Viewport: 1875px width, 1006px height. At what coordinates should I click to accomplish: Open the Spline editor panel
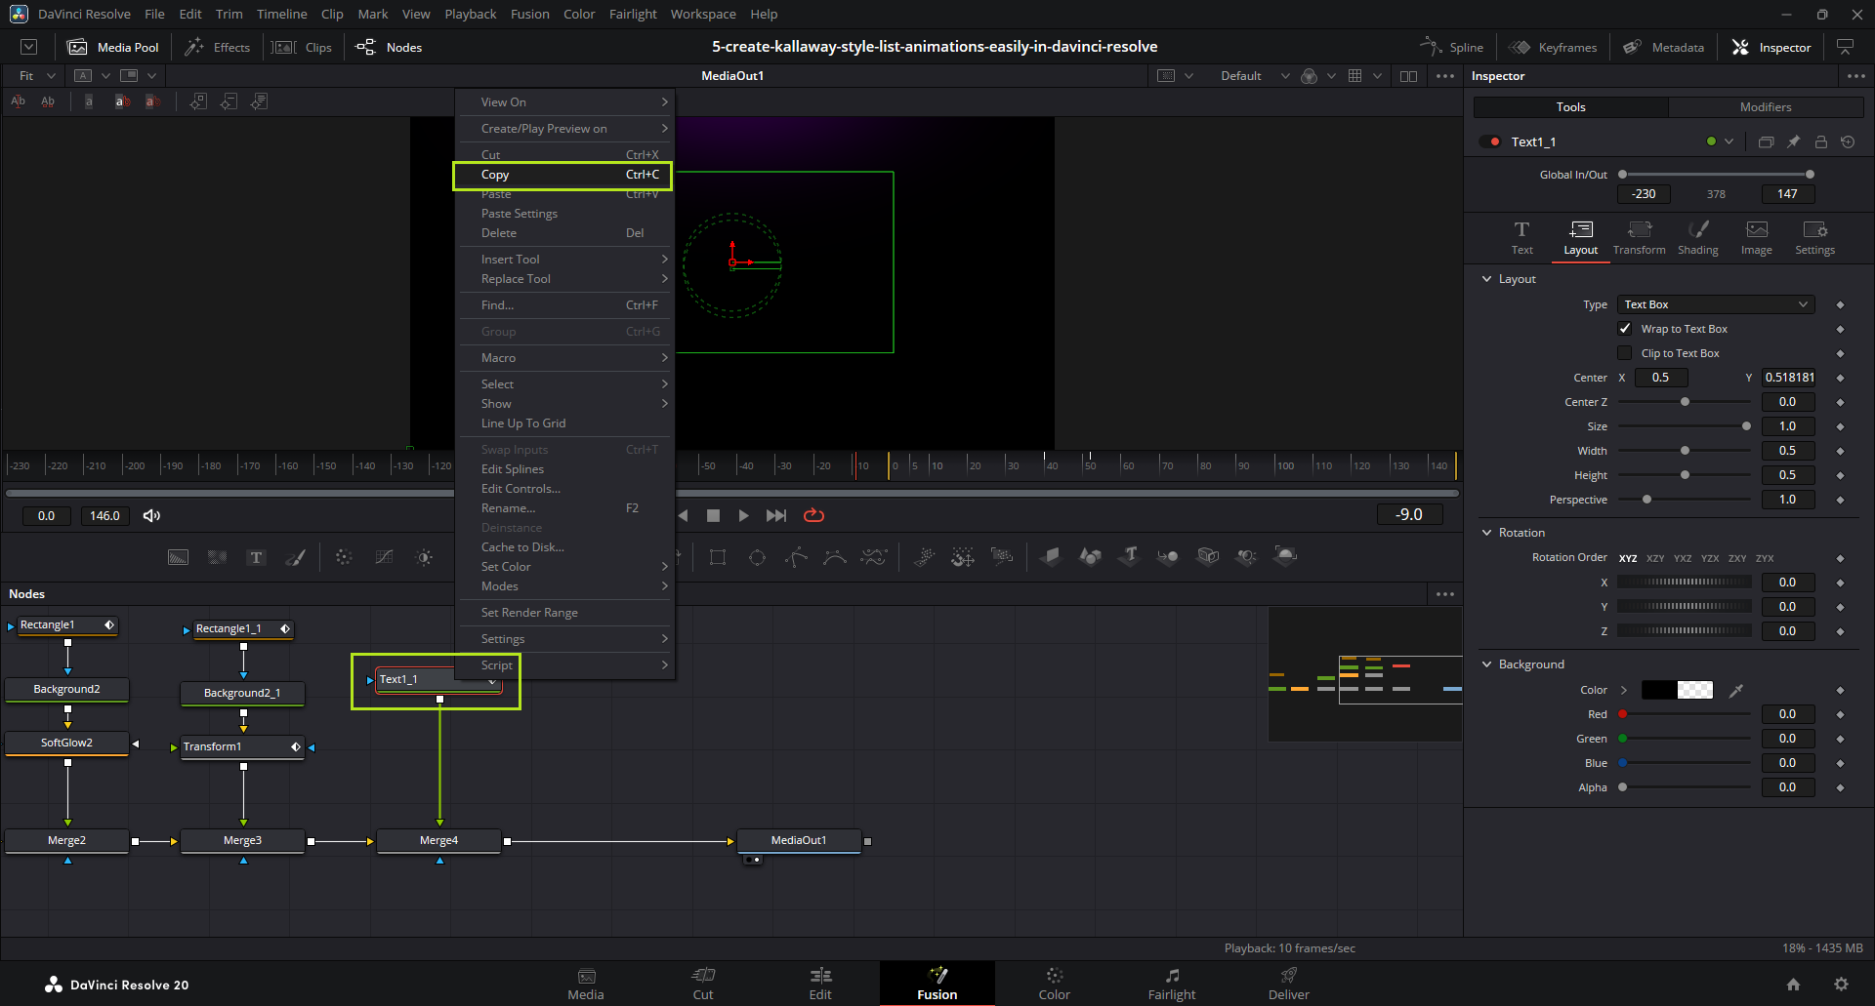click(x=1451, y=47)
